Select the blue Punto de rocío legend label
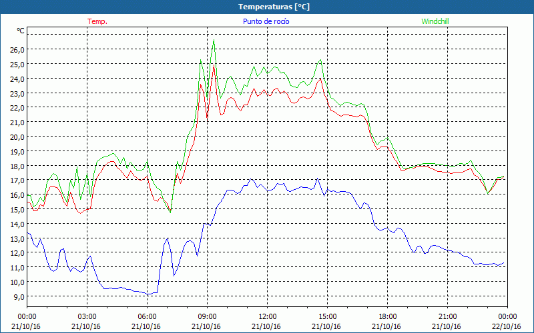Screen dimensions: 534x333 [x=266, y=21]
